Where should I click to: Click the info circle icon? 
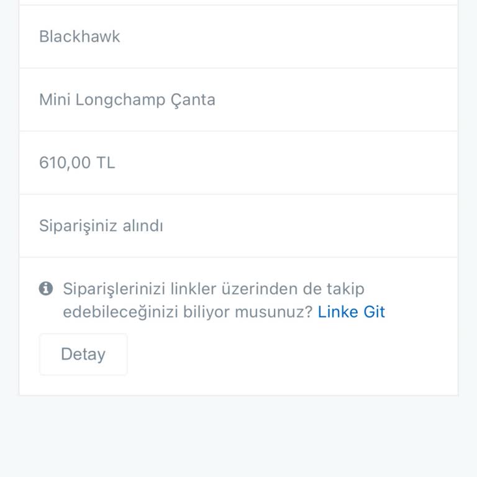coord(46,288)
